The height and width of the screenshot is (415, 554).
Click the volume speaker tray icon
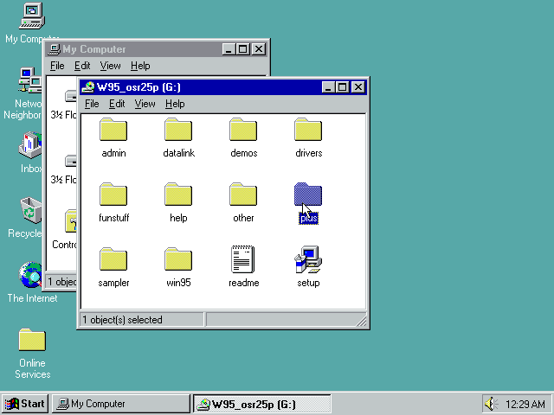[492, 404]
